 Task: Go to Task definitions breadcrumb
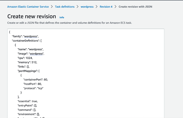click(x=65, y=7)
